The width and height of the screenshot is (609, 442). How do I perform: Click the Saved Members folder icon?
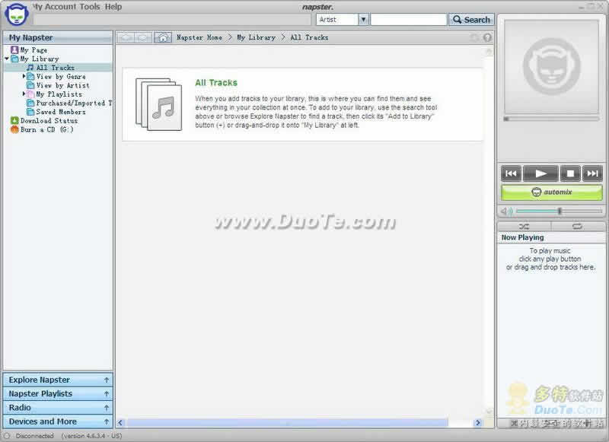click(30, 112)
